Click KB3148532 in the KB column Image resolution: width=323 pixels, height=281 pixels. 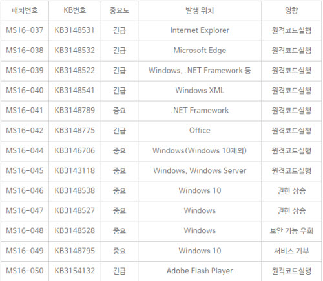tap(75, 51)
